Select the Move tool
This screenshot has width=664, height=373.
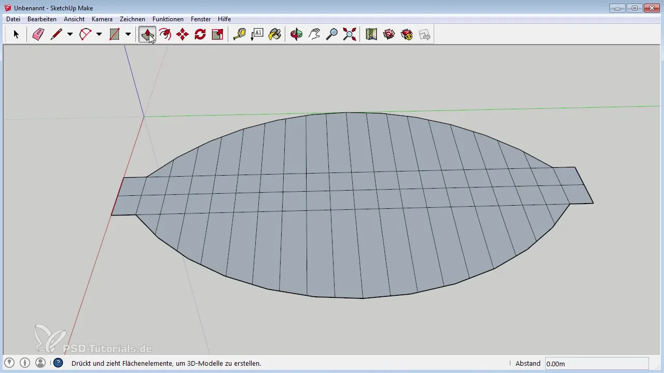[183, 34]
